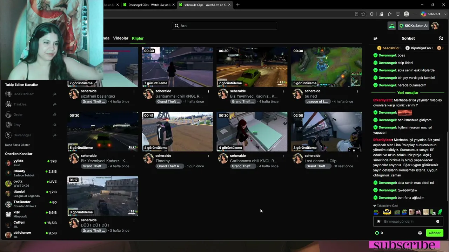Viewport: 449px width, 252px height.
Task: Close the Devanngel Clips browser tab
Action: coord(174,5)
